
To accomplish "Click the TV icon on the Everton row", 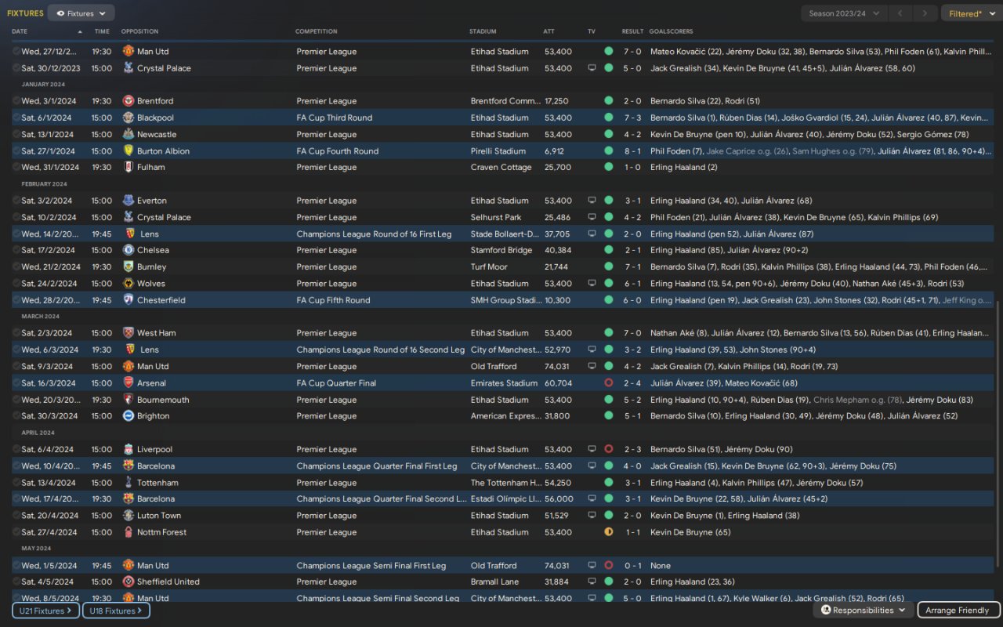I will point(592,201).
